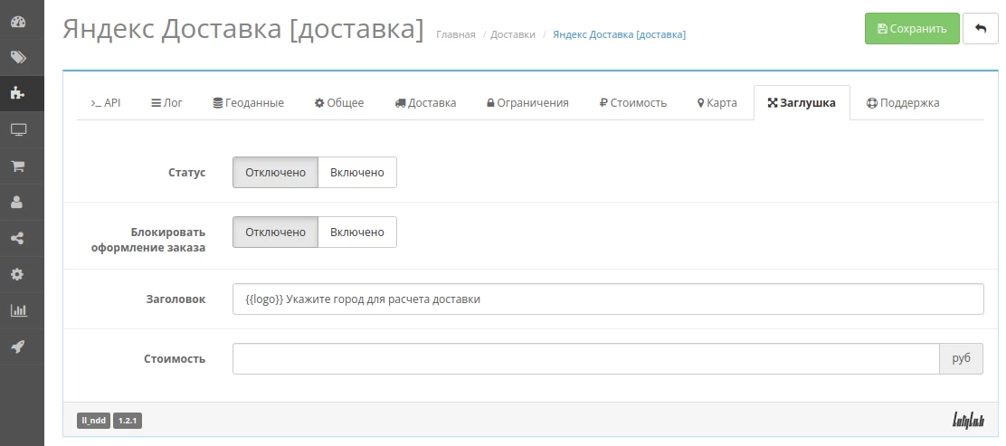The image size is (1006, 446).
Task: Open the Стоимость tab
Action: (633, 102)
